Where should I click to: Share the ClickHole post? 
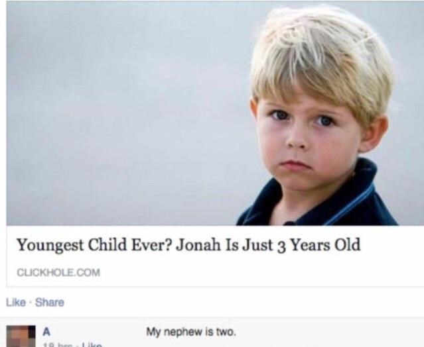tap(50, 302)
